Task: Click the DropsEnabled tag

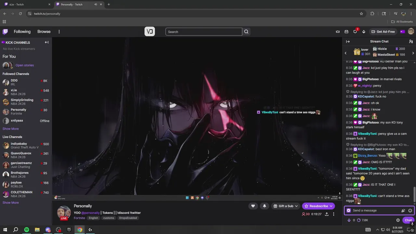Action: coord(128,218)
